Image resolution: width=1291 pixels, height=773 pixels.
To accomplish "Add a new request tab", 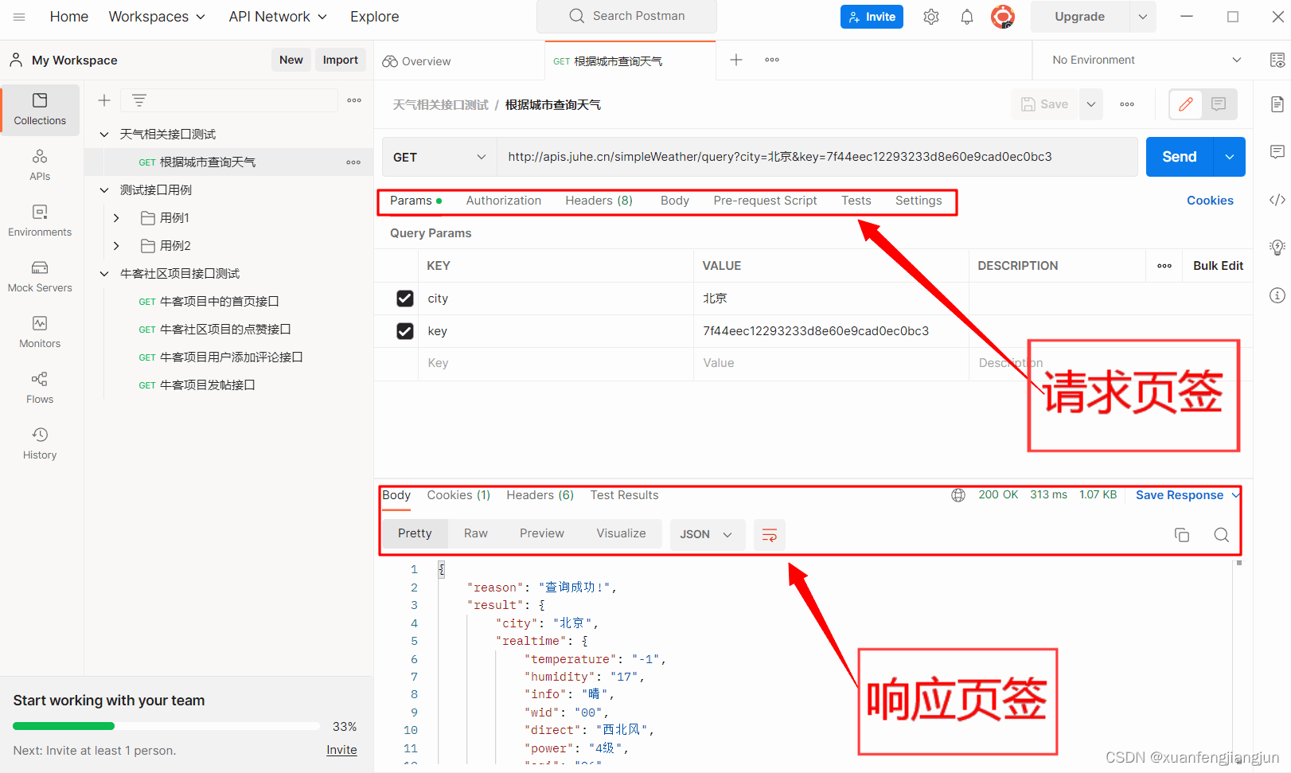I will click(x=736, y=60).
